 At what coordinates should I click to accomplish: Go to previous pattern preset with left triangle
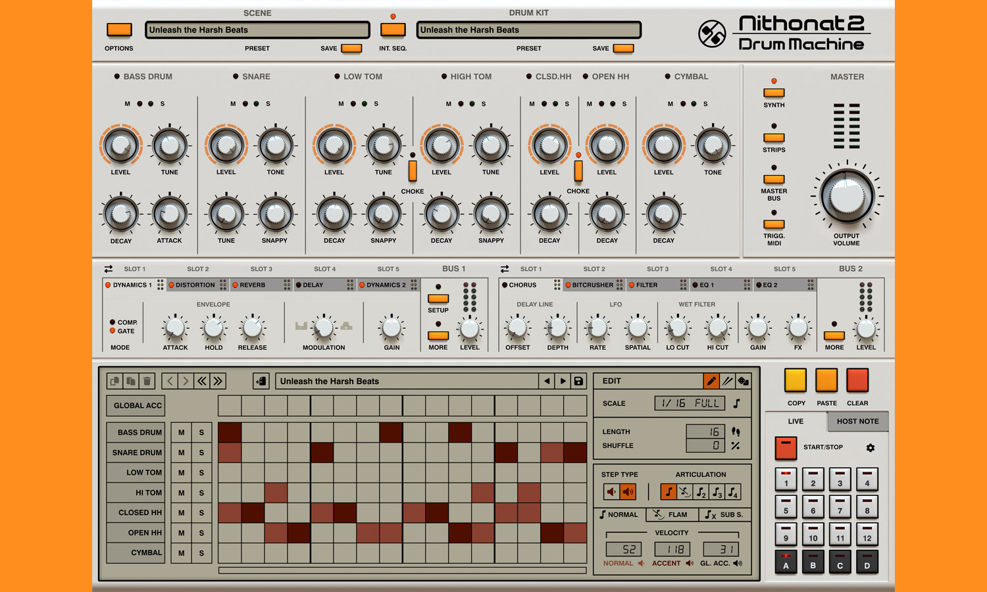coord(547,381)
